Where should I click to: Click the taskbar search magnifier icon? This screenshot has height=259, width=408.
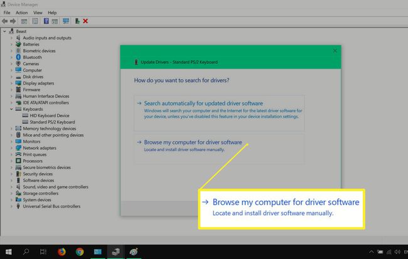point(26,251)
